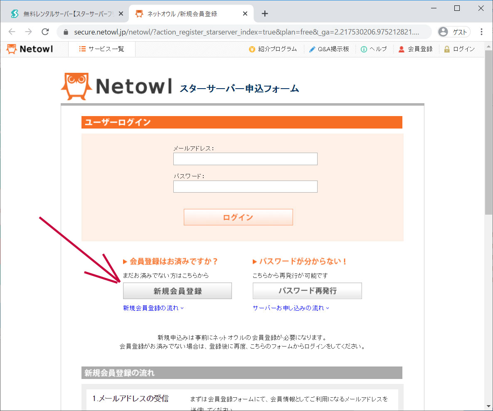Click the browser back arrow
493x411 pixels.
coord(12,32)
